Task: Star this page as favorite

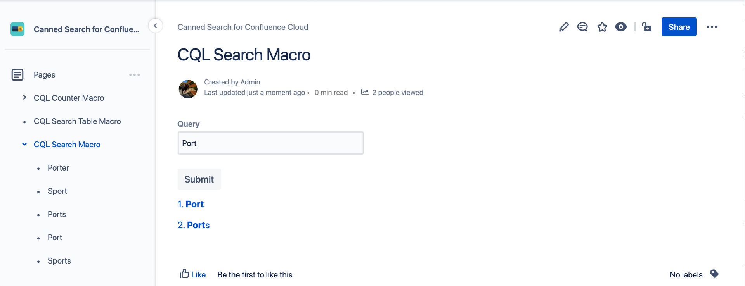Action: 602,27
